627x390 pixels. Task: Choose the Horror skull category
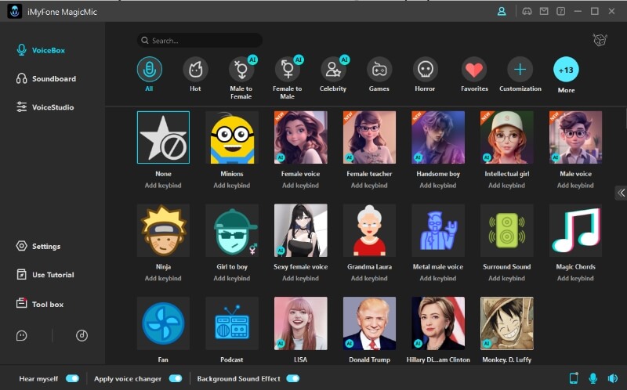tap(425, 70)
